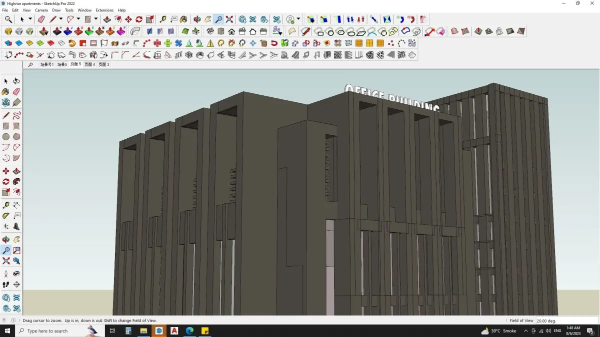Image resolution: width=600 pixels, height=337 pixels.
Task: Open AutoCAD from the taskbar
Action: pos(174,331)
